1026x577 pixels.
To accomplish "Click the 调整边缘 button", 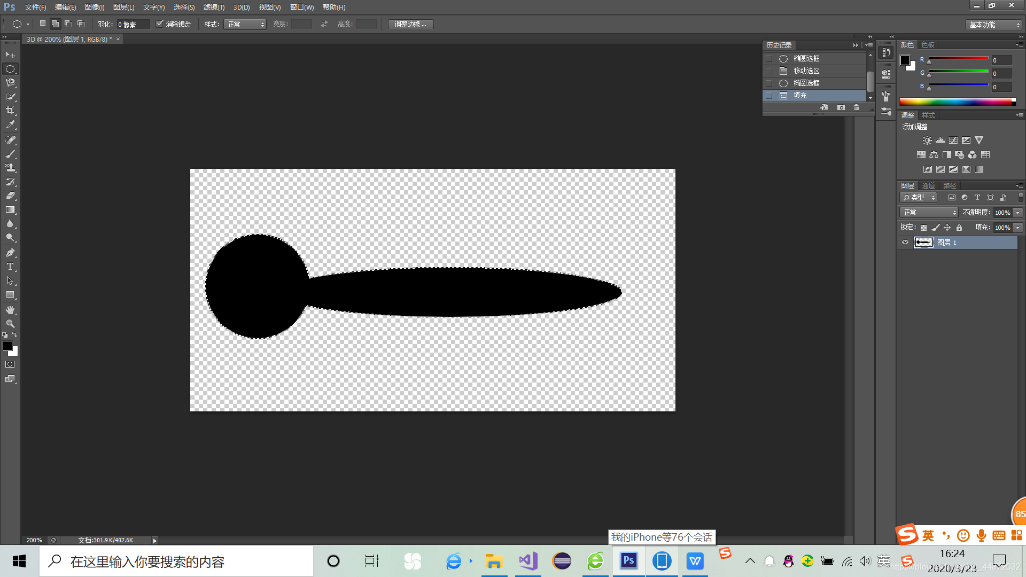I will tap(410, 25).
